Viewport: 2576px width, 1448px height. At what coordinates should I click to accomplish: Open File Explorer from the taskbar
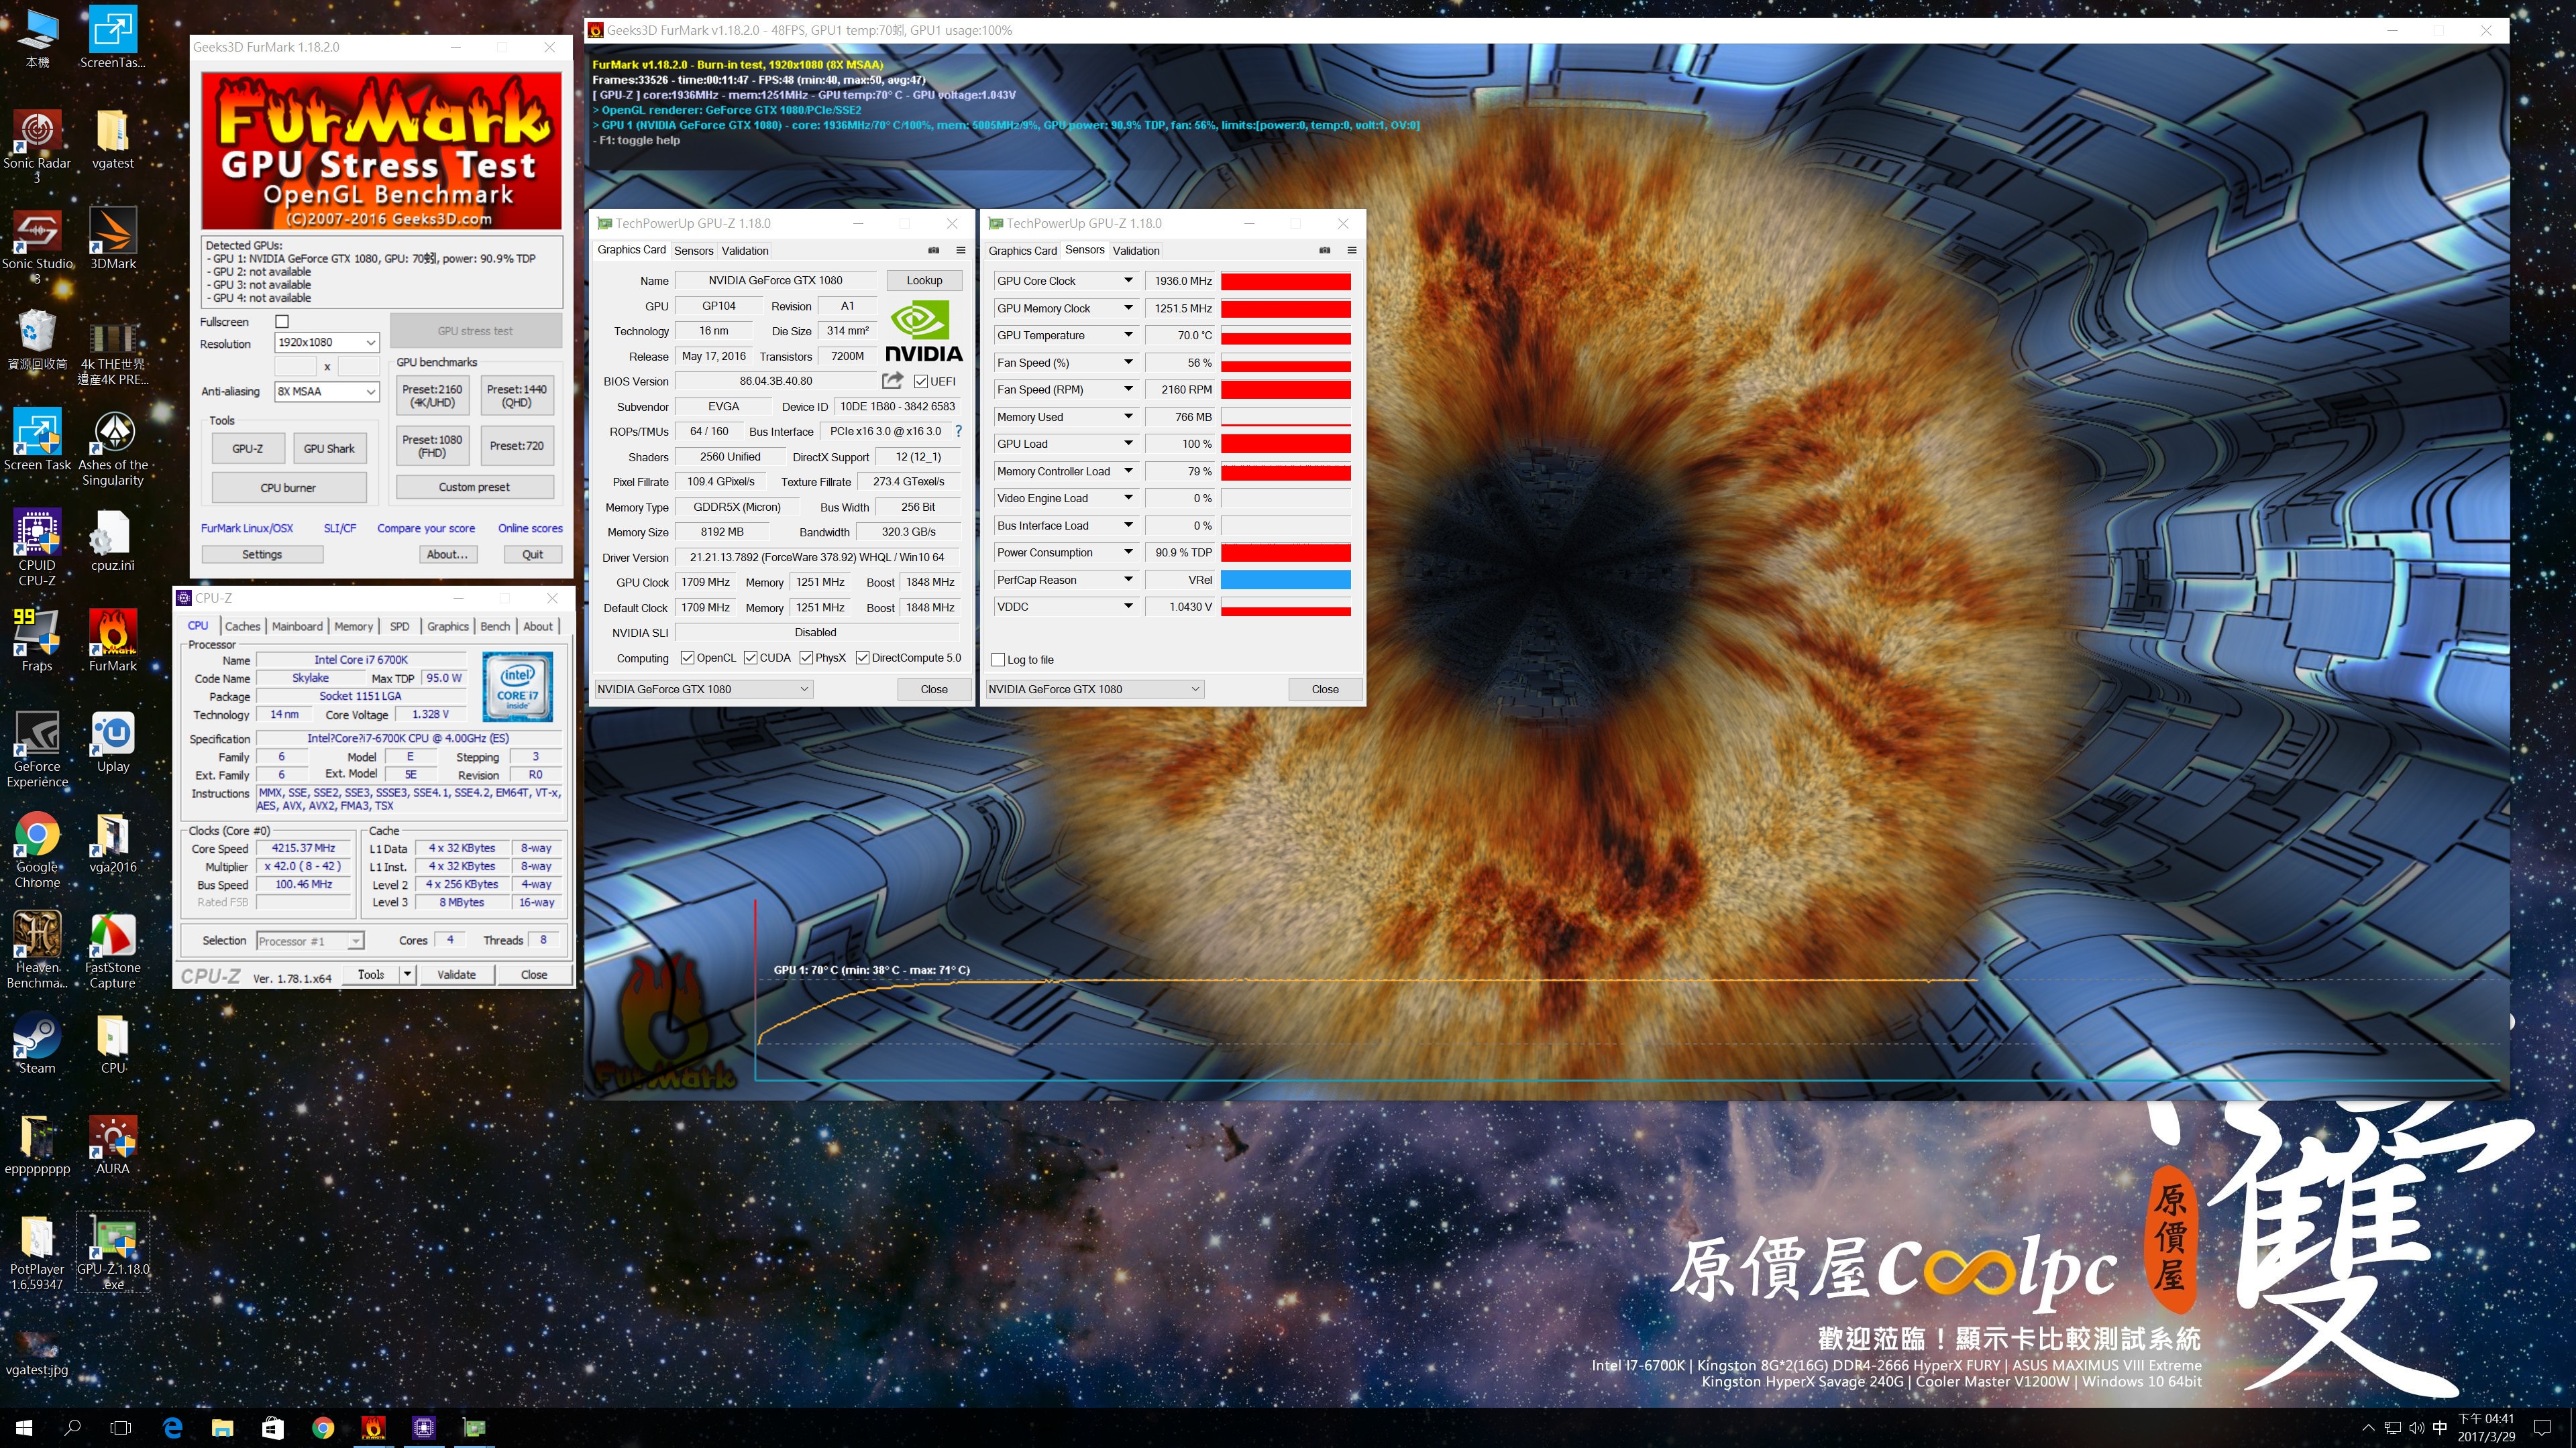tap(222, 1427)
